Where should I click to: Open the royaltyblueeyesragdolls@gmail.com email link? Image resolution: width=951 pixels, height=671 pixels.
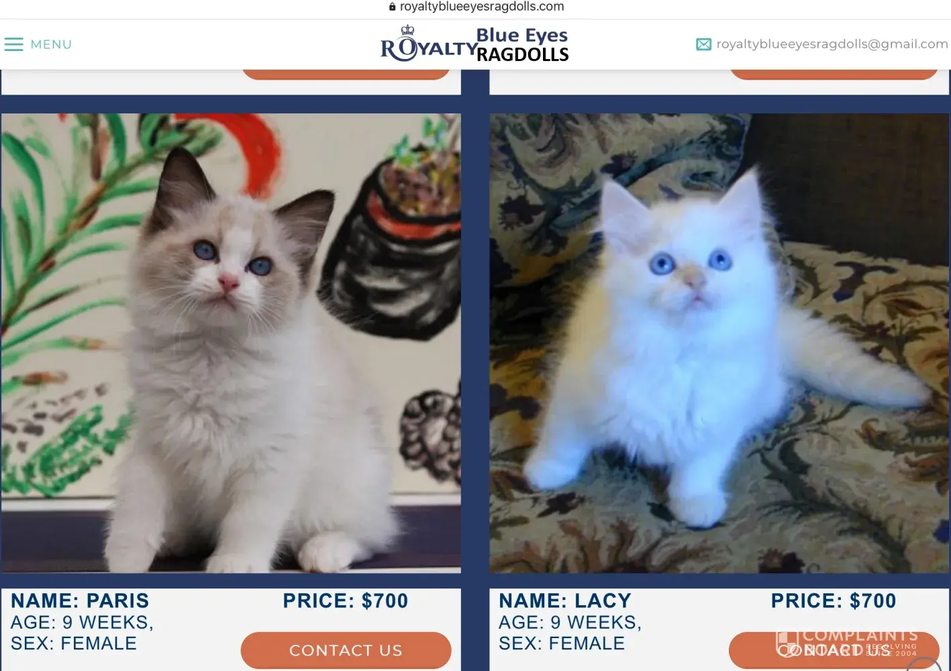click(x=832, y=44)
